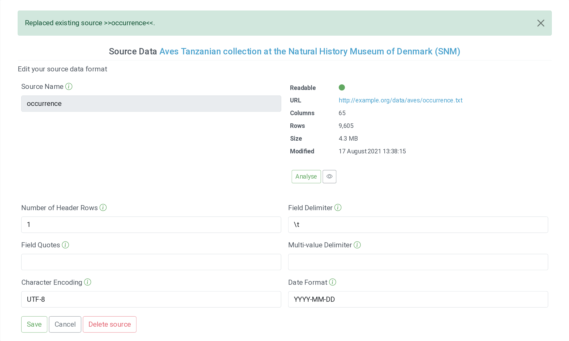Screen dimensions: 569x341
Task: Open the Field Quotes info tooltip icon
Action: click(65, 245)
